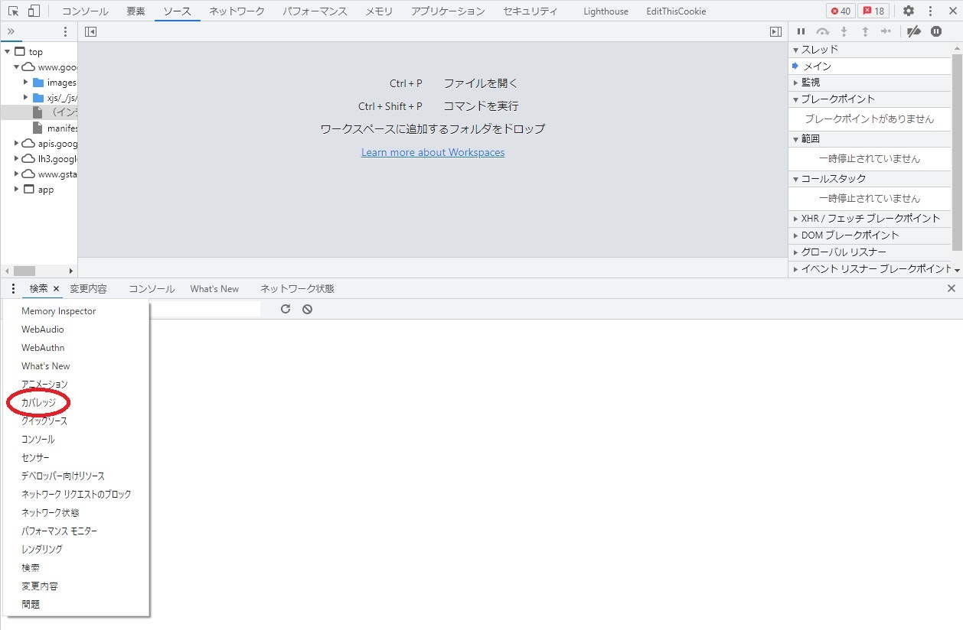Click the navigator horizontal scrollbar thumb
963x630 pixels.
coord(24,271)
